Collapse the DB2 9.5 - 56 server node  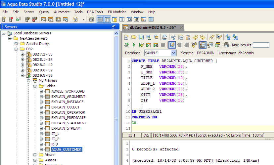[23, 75]
